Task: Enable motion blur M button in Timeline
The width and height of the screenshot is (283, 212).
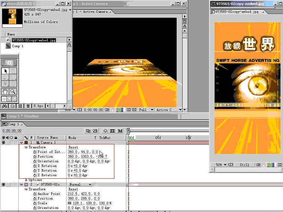Action: (x=120, y=131)
